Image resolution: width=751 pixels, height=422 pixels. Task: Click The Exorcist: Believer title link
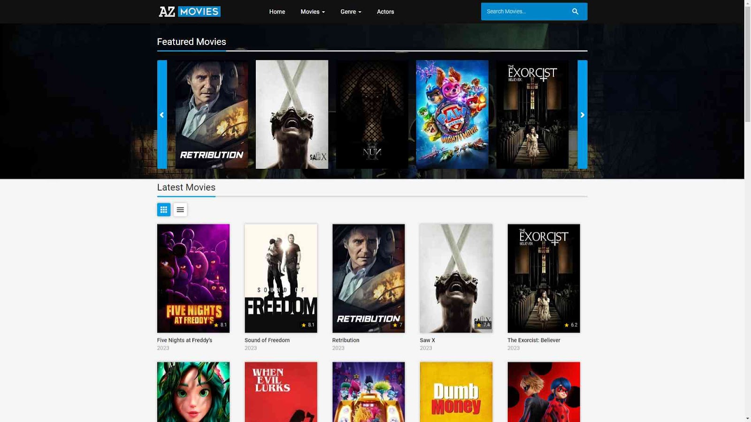[534, 340]
